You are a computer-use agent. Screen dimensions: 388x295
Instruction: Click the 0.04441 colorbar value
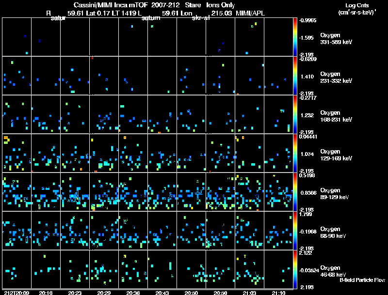pyautogui.click(x=308, y=137)
